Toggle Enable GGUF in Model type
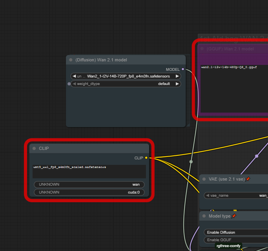This screenshot has width=268, height=251. [x=236, y=240]
